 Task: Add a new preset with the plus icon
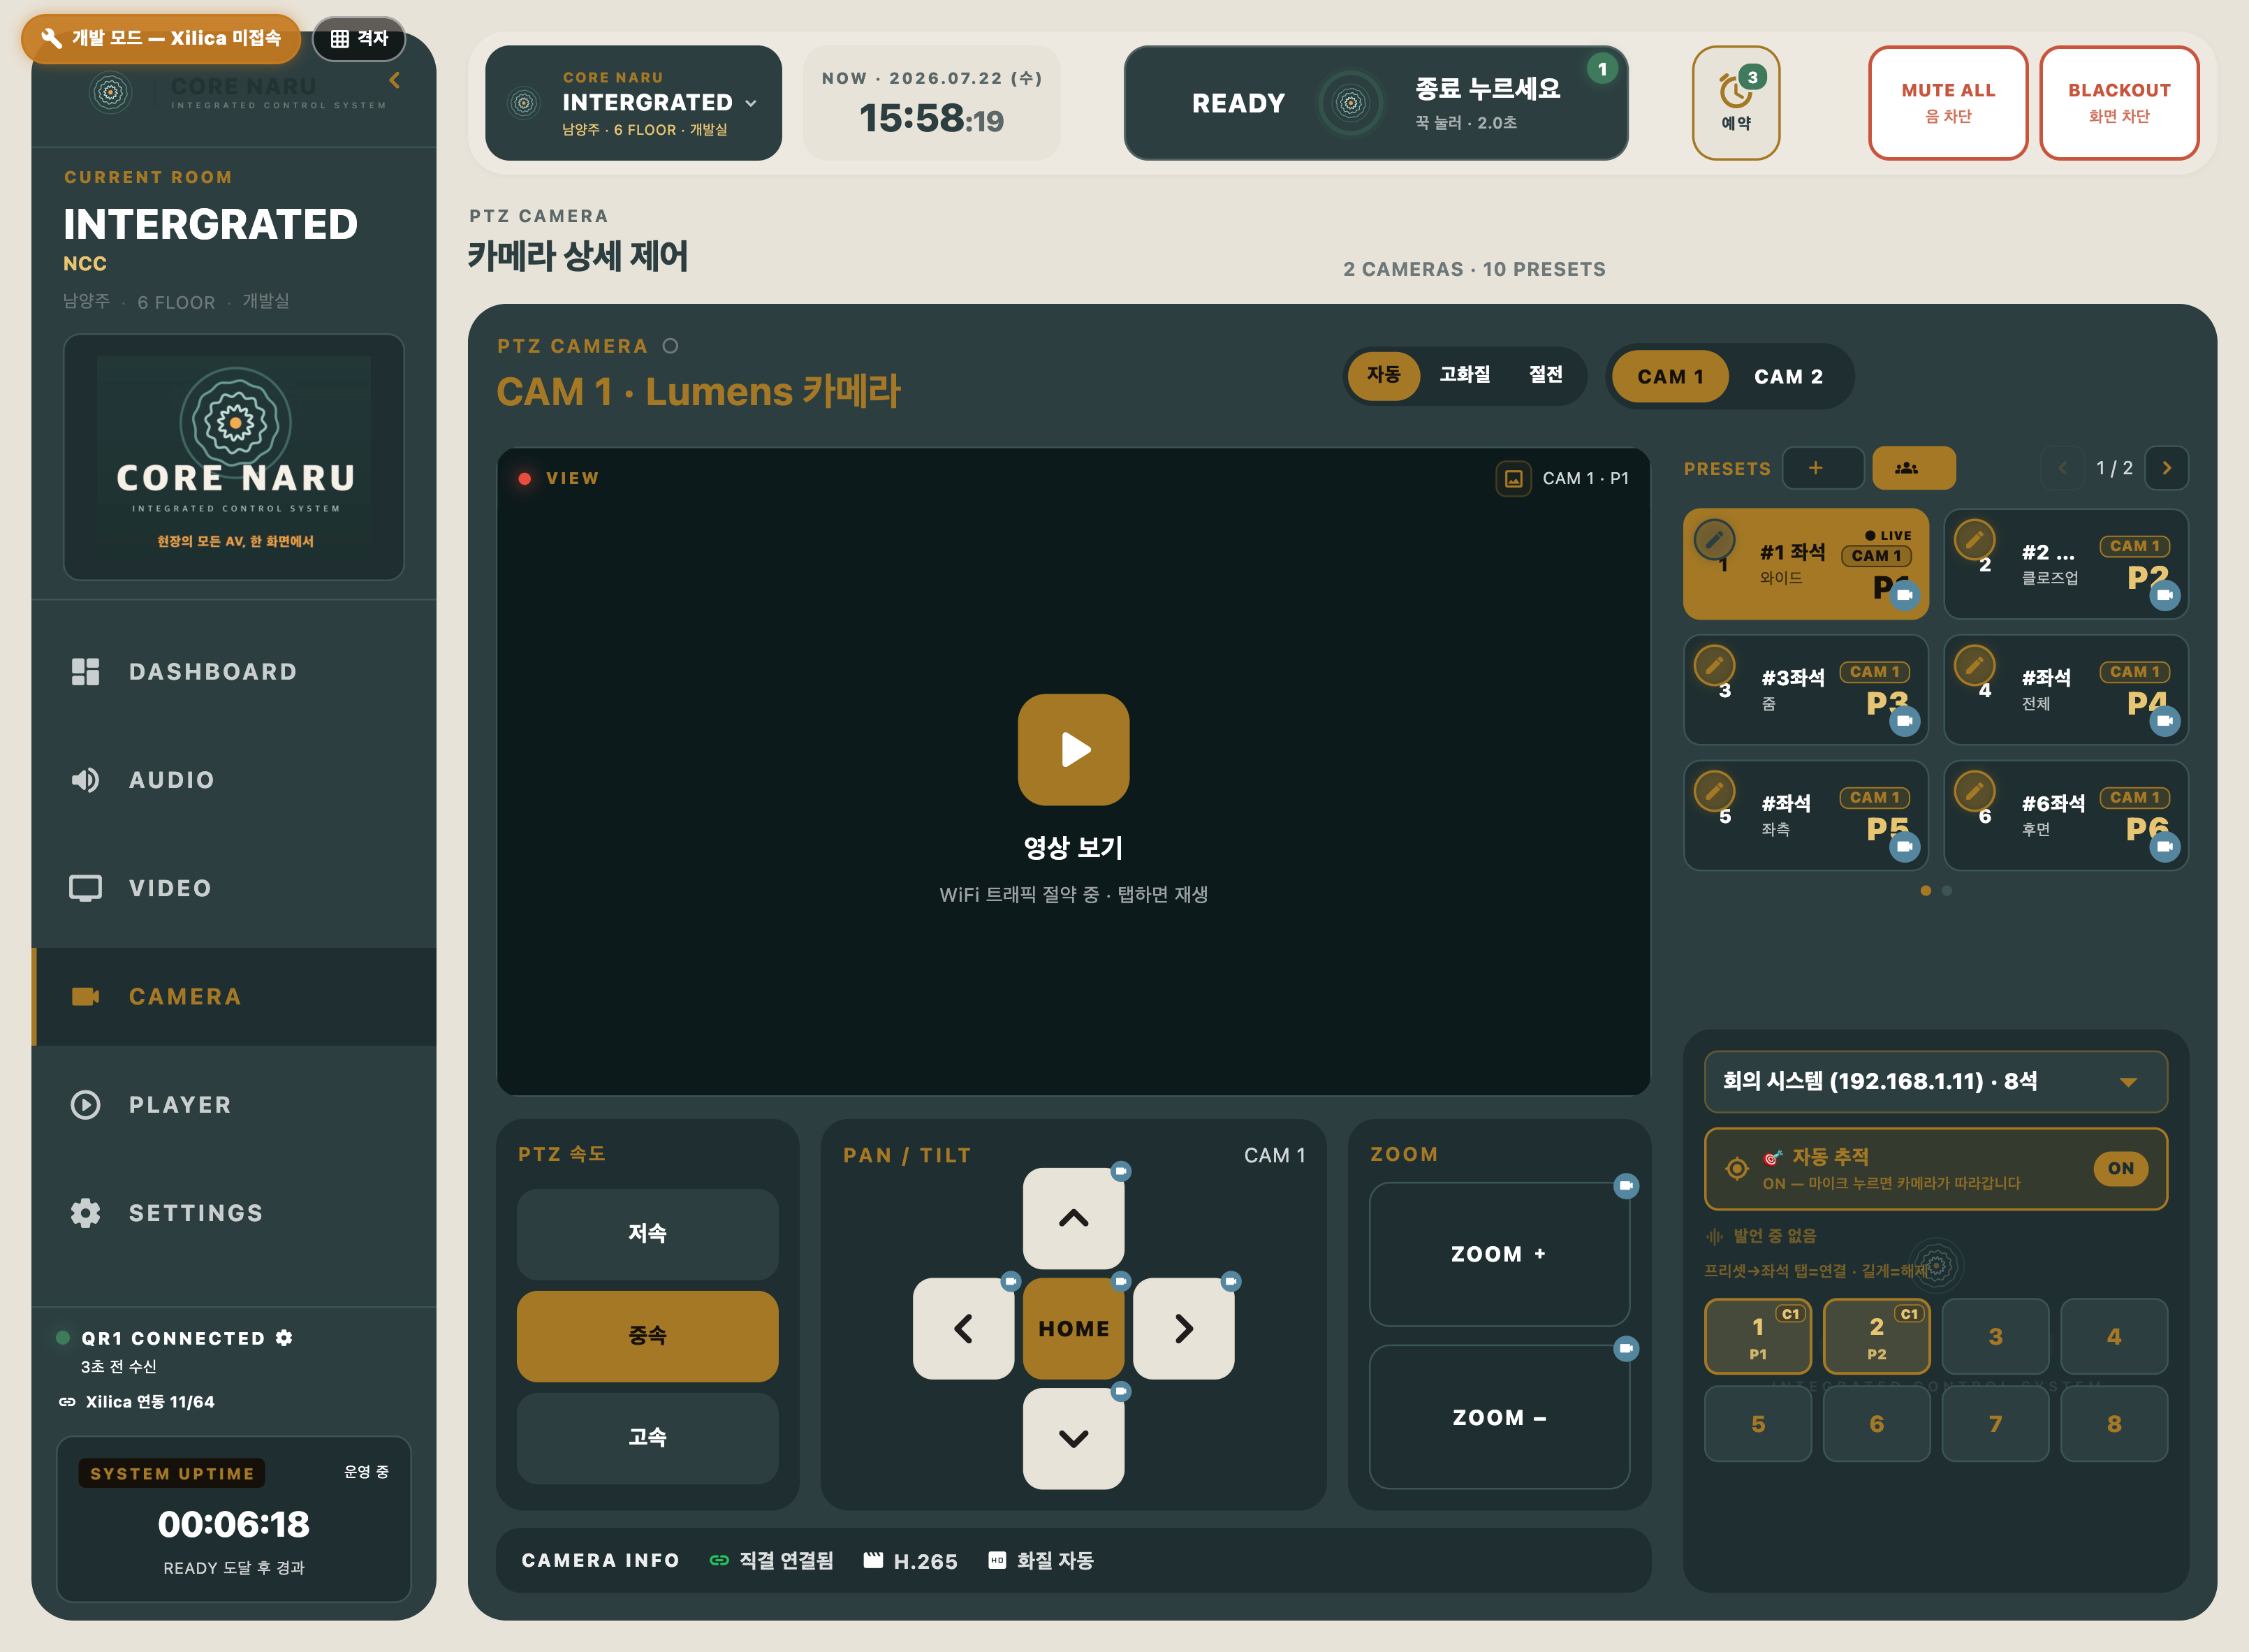click(x=1822, y=468)
